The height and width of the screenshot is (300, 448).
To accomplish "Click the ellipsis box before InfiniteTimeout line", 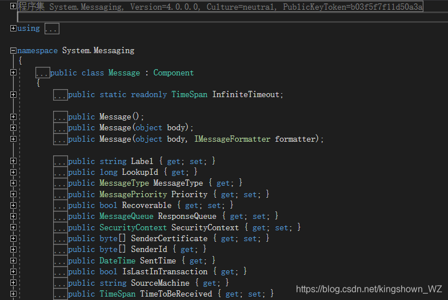I will pyautogui.click(x=61, y=95).
